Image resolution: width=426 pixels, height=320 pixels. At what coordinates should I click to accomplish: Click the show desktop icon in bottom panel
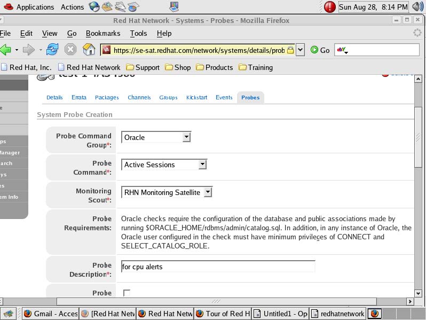[x=9, y=314]
